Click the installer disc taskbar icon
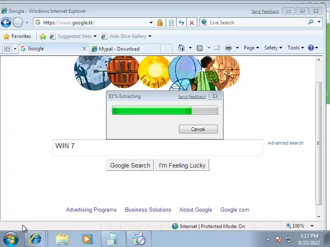The image size is (330, 247). click(x=139, y=239)
